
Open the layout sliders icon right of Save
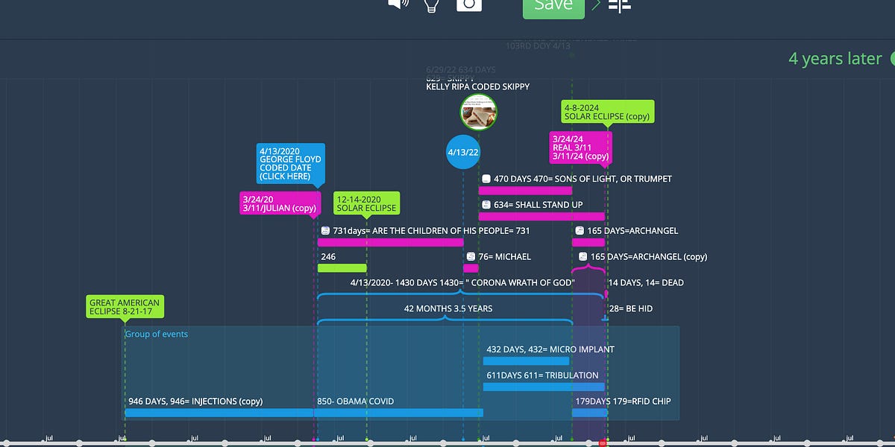pos(619,6)
